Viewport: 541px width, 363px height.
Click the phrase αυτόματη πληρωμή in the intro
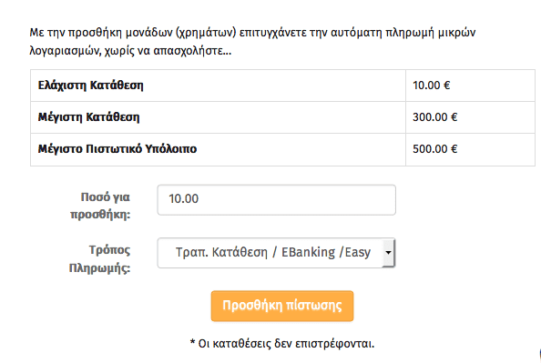click(383, 33)
